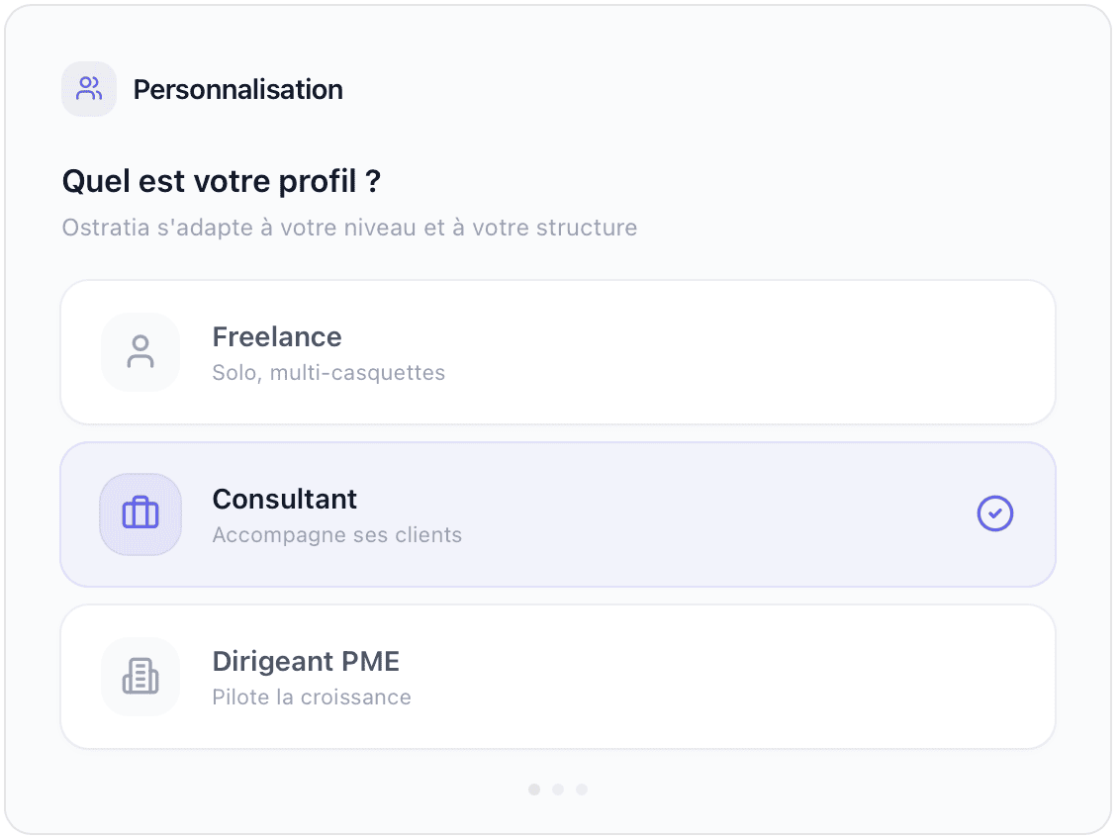Choose the Dirigeant PME profile label
This screenshot has height=837, width=1120.
(306, 662)
